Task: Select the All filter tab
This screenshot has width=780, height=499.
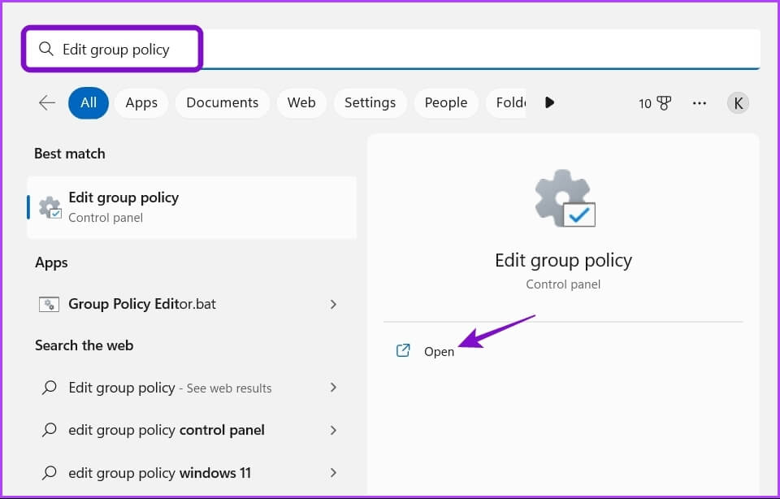Action: pyautogui.click(x=89, y=103)
